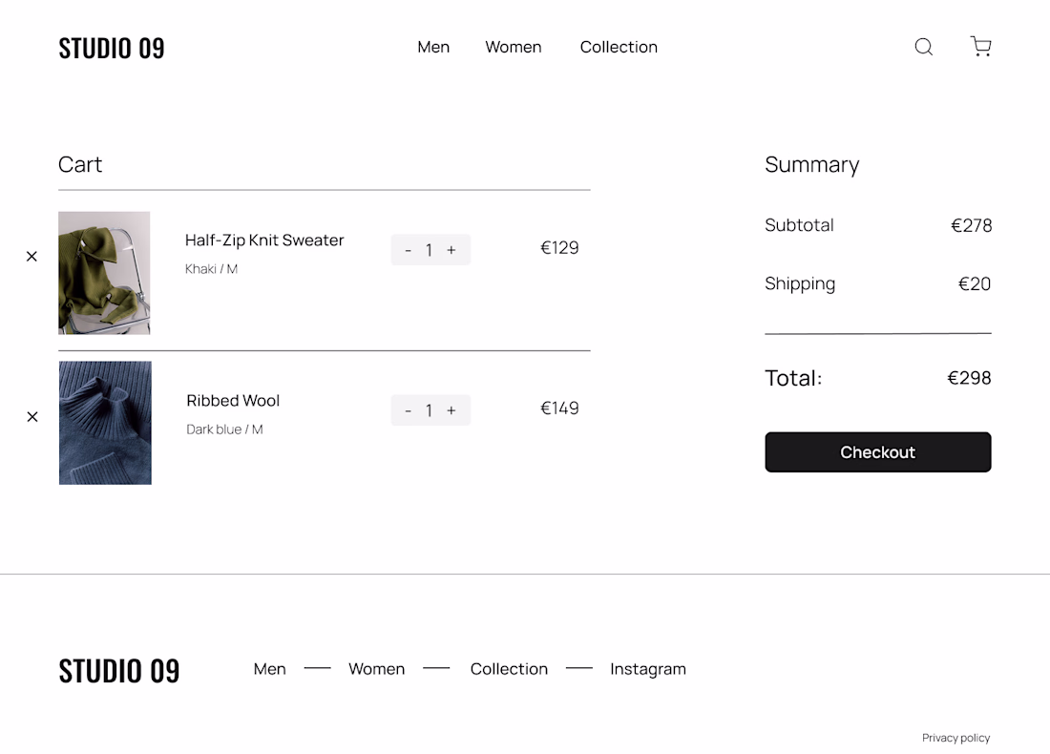The height and width of the screenshot is (754, 1050).
Task: Remove Ribbed Wool item from cart
Action: [x=32, y=417]
